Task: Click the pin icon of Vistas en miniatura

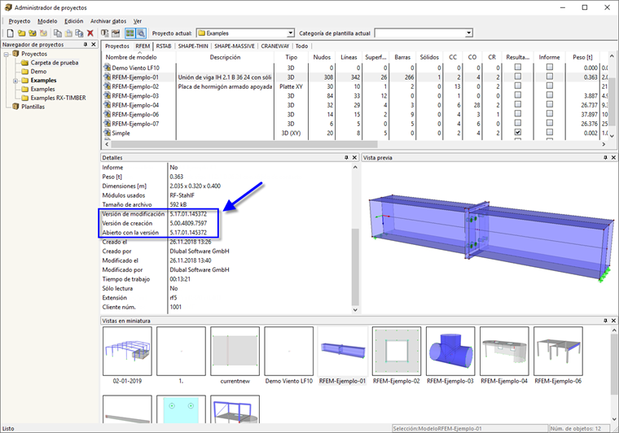Action: tap(605, 321)
